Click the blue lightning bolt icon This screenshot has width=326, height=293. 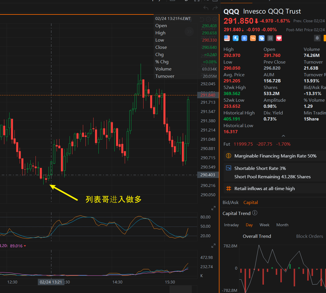coord(236,38)
